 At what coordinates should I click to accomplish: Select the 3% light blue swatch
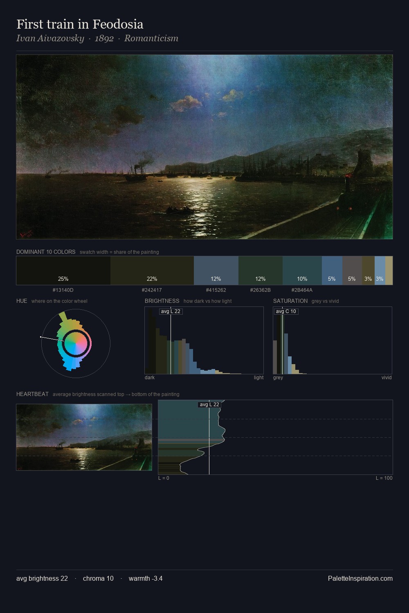pyautogui.click(x=380, y=271)
